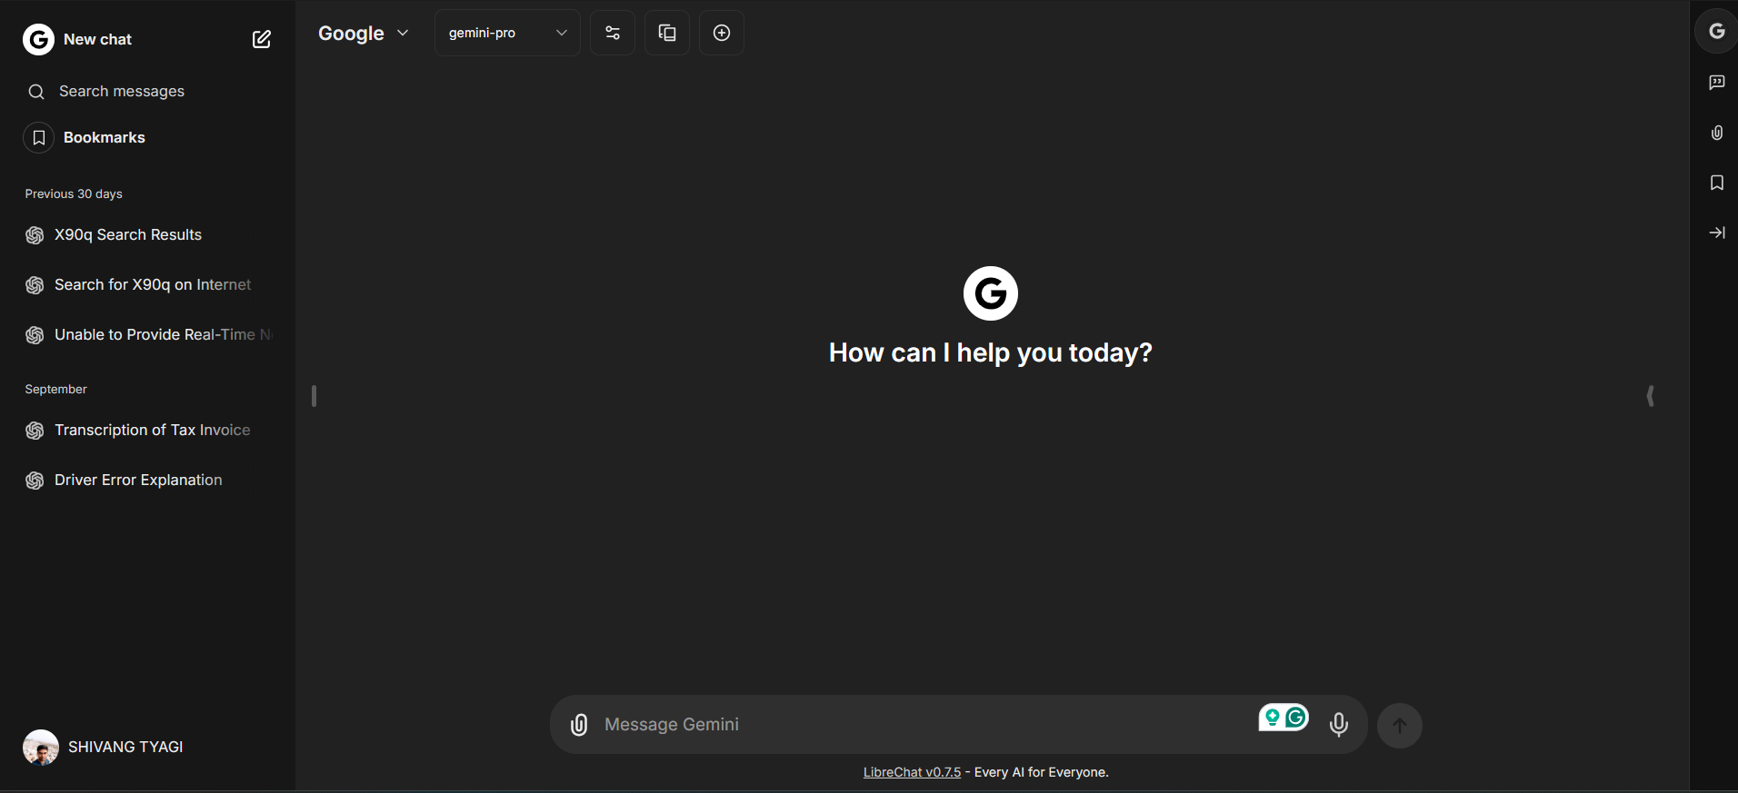Toggle the left sidebar collapse handle
This screenshot has width=1738, height=793.
[314, 396]
